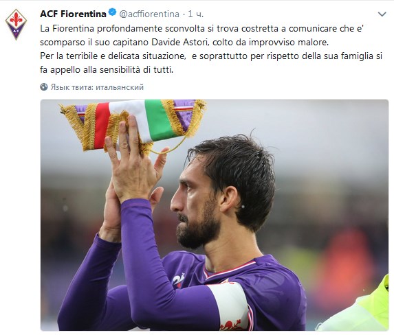Click the tweet timestamp '1 ч.'
This screenshot has height=335, width=394.
coord(195,14)
